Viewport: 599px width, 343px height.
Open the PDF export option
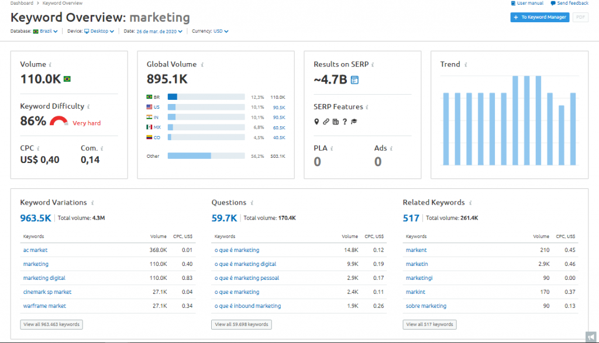(580, 17)
